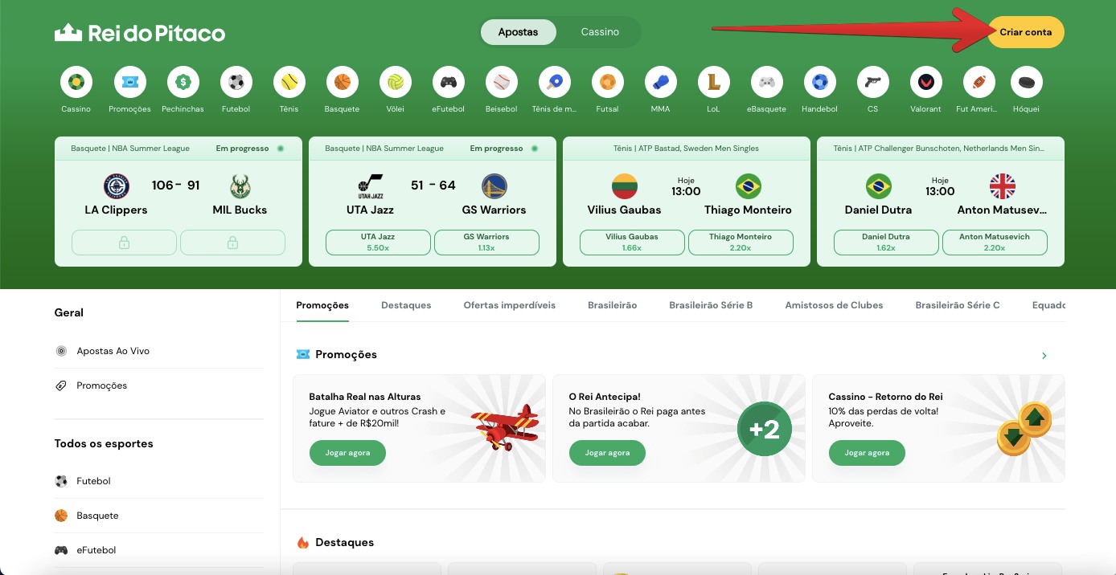Click the Criar conta button
1116x575 pixels.
(x=1026, y=32)
